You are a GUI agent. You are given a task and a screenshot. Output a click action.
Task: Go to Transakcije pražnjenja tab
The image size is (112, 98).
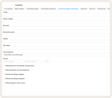48,9
